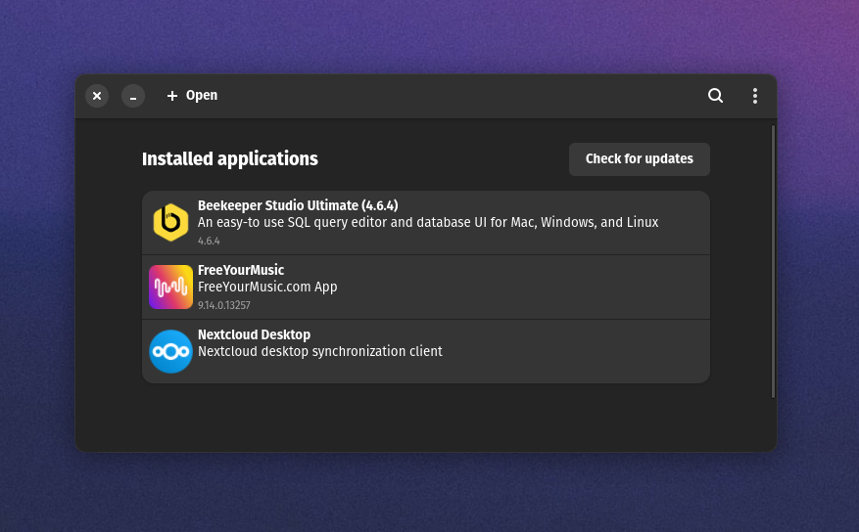Screen dimensions: 859x532
Task: Check for updates
Action: tap(640, 159)
